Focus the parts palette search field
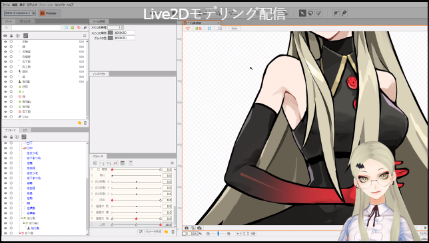 coord(36,28)
